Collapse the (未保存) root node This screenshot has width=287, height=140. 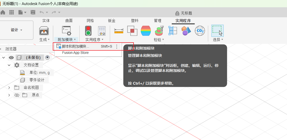point(3,58)
